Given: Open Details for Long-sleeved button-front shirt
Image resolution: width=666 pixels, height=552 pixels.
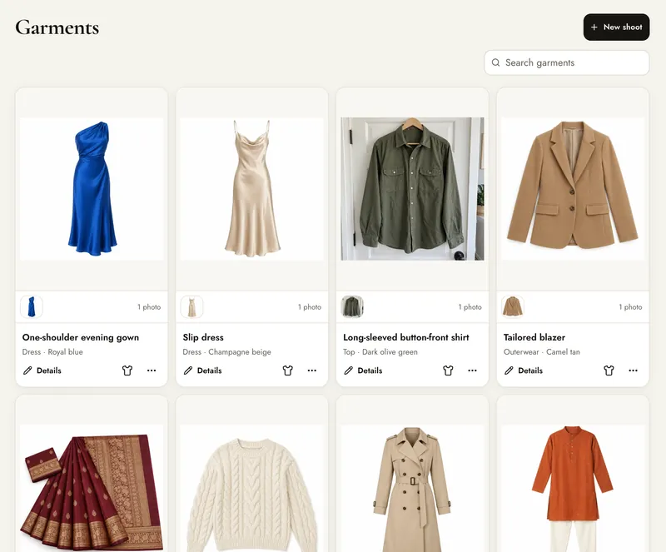Looking at the screenshot, I should point(363,370).
